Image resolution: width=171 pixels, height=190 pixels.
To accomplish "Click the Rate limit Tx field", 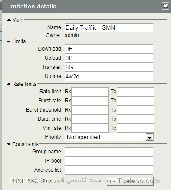I will coord(135,92).
